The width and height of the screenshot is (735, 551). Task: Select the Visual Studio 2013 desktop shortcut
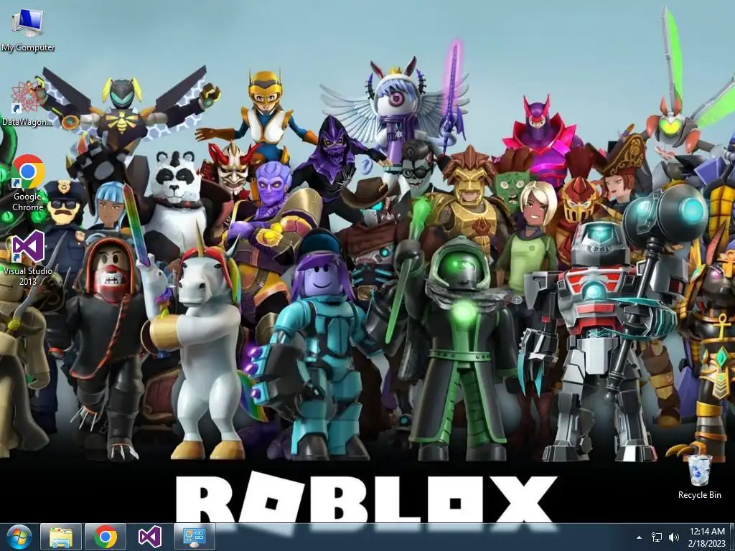[28, 258]
